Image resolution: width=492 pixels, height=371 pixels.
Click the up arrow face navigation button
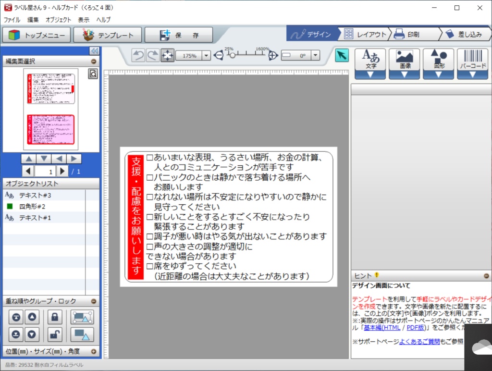[29, 159]
